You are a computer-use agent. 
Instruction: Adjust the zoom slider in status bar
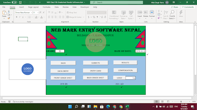click(x=181, y=101)
